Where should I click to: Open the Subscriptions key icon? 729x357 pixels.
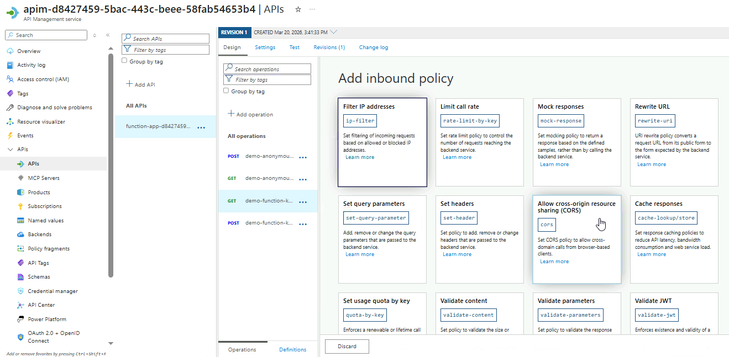[x=20, y=206]
